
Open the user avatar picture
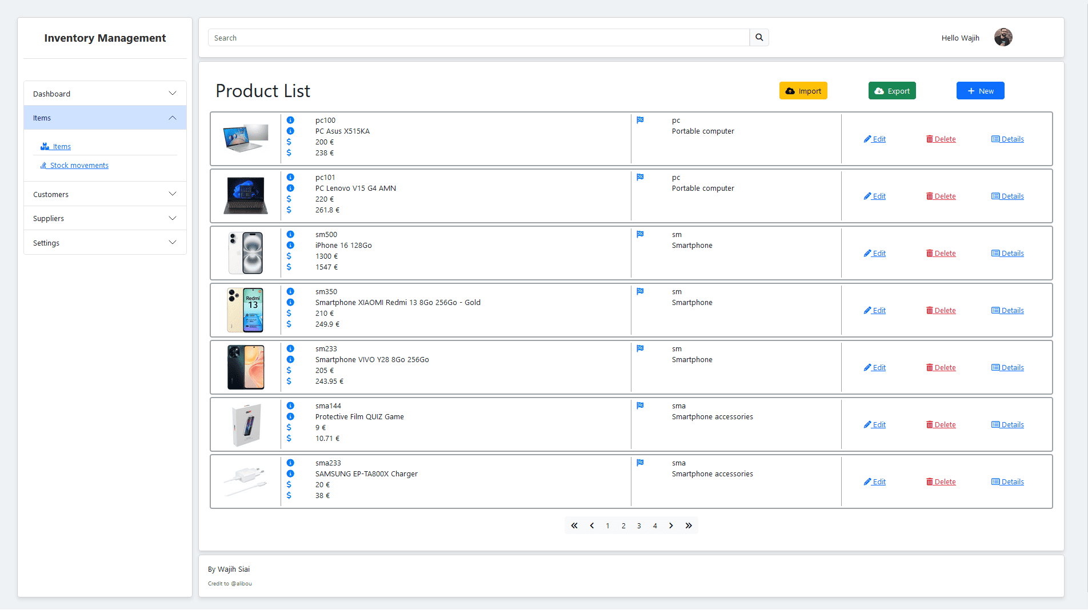1003,38
